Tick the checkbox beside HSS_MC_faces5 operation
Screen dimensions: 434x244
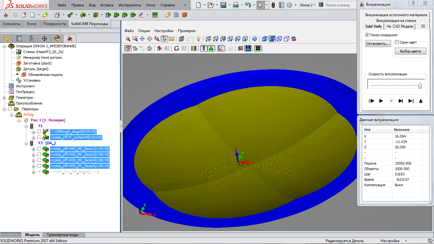tap(39, 166)
